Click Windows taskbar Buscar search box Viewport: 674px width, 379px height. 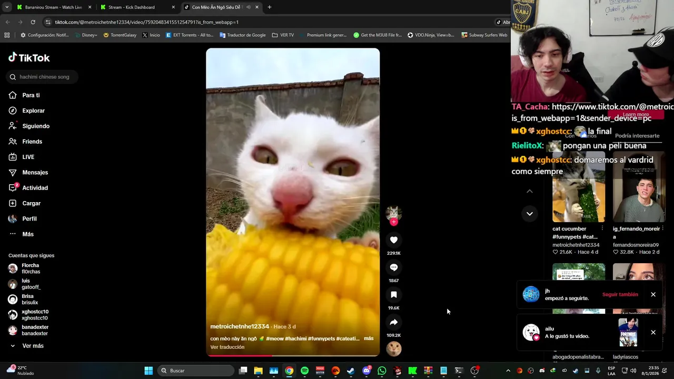coord(196,371)
